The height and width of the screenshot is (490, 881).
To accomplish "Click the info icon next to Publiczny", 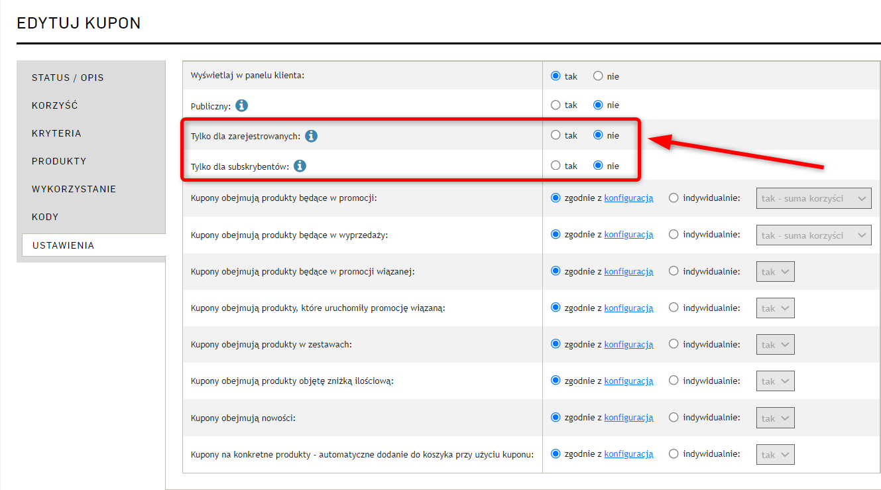I will pyautogui.click(x=242, y=105).
